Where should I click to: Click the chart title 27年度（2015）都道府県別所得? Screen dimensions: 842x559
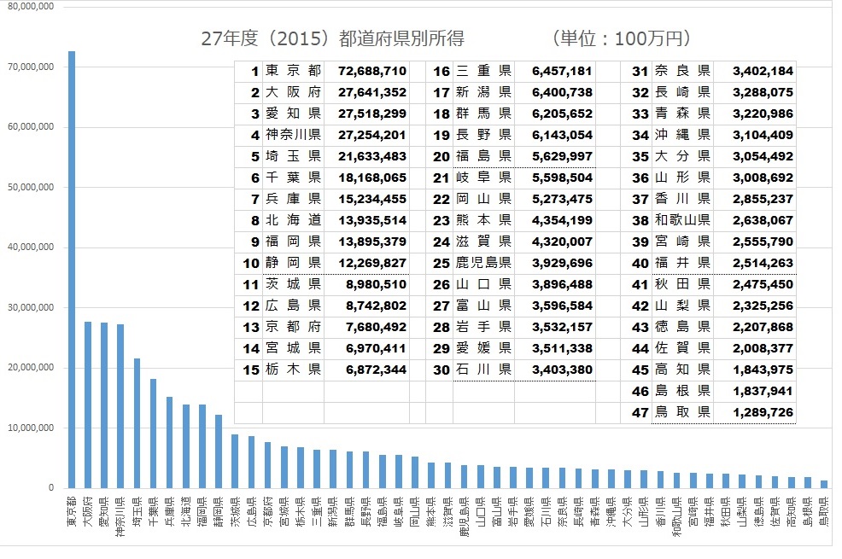(332, 38)
